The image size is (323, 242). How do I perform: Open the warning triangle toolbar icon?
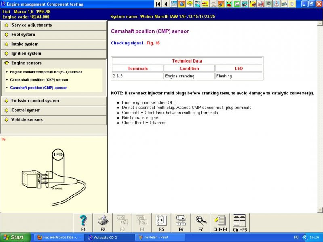pos(276,4)
